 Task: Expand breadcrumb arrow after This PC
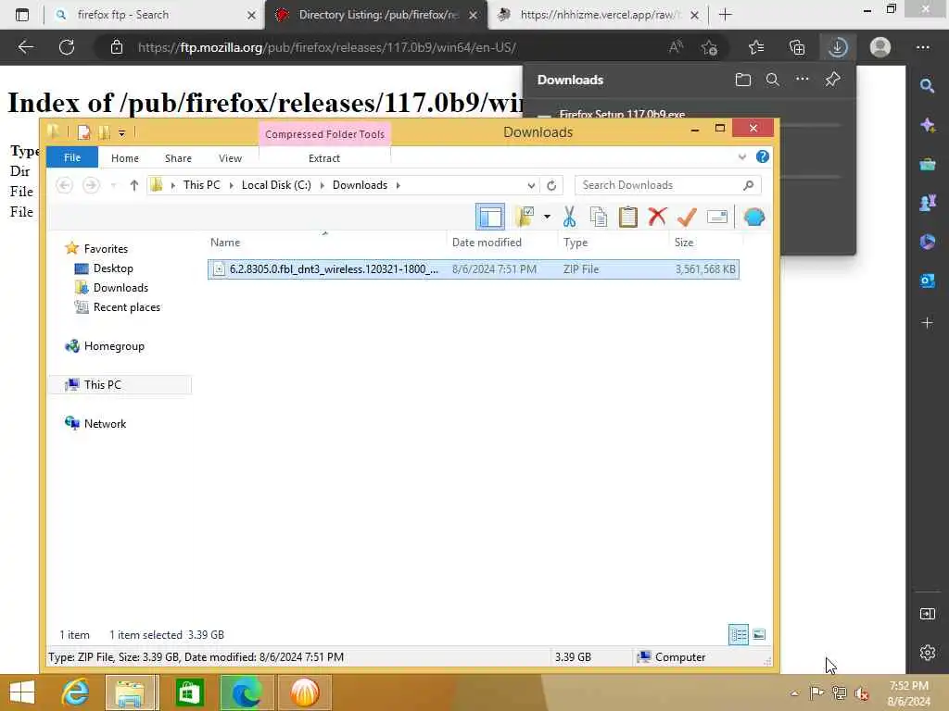[x=231, y=185]
